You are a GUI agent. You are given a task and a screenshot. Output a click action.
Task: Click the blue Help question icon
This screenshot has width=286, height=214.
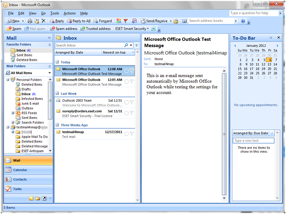pos(243,21)
